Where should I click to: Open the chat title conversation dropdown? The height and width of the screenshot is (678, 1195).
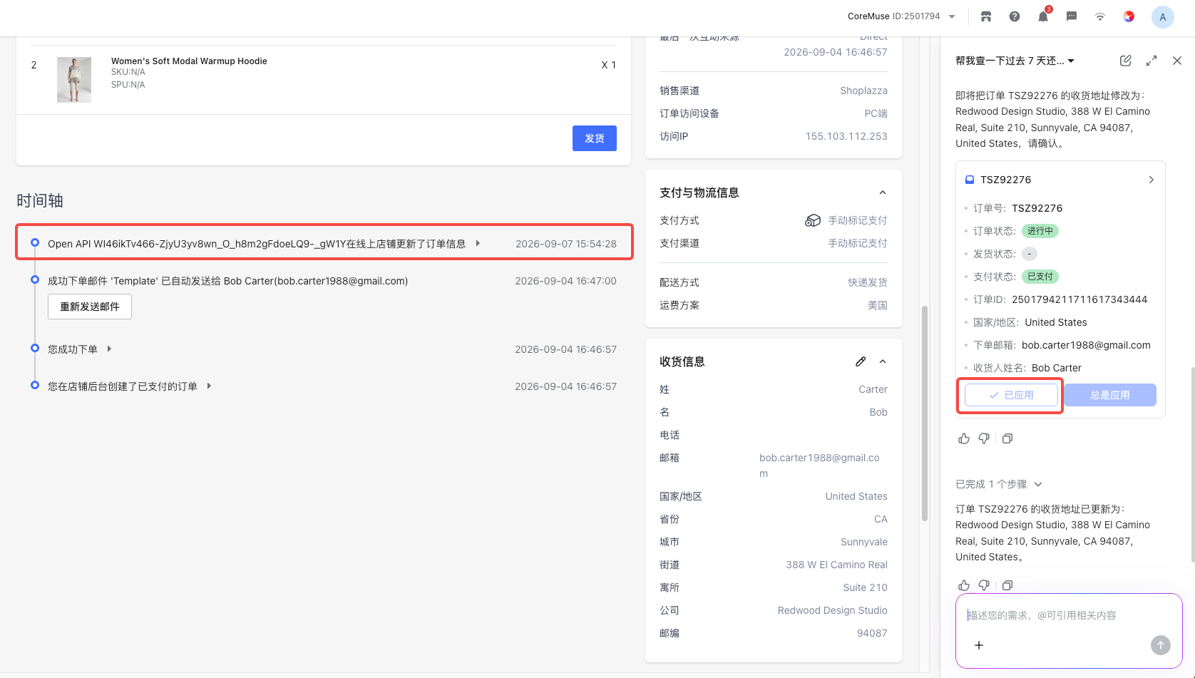1015,61
